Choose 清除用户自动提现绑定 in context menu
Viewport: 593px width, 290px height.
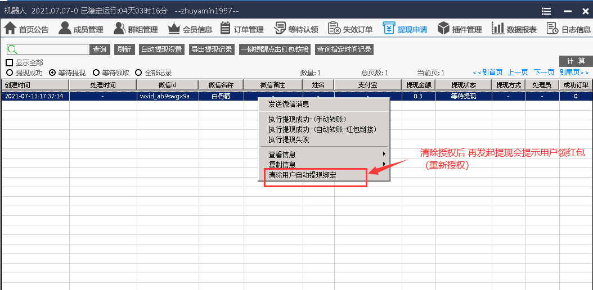click(x=310, y=175)
